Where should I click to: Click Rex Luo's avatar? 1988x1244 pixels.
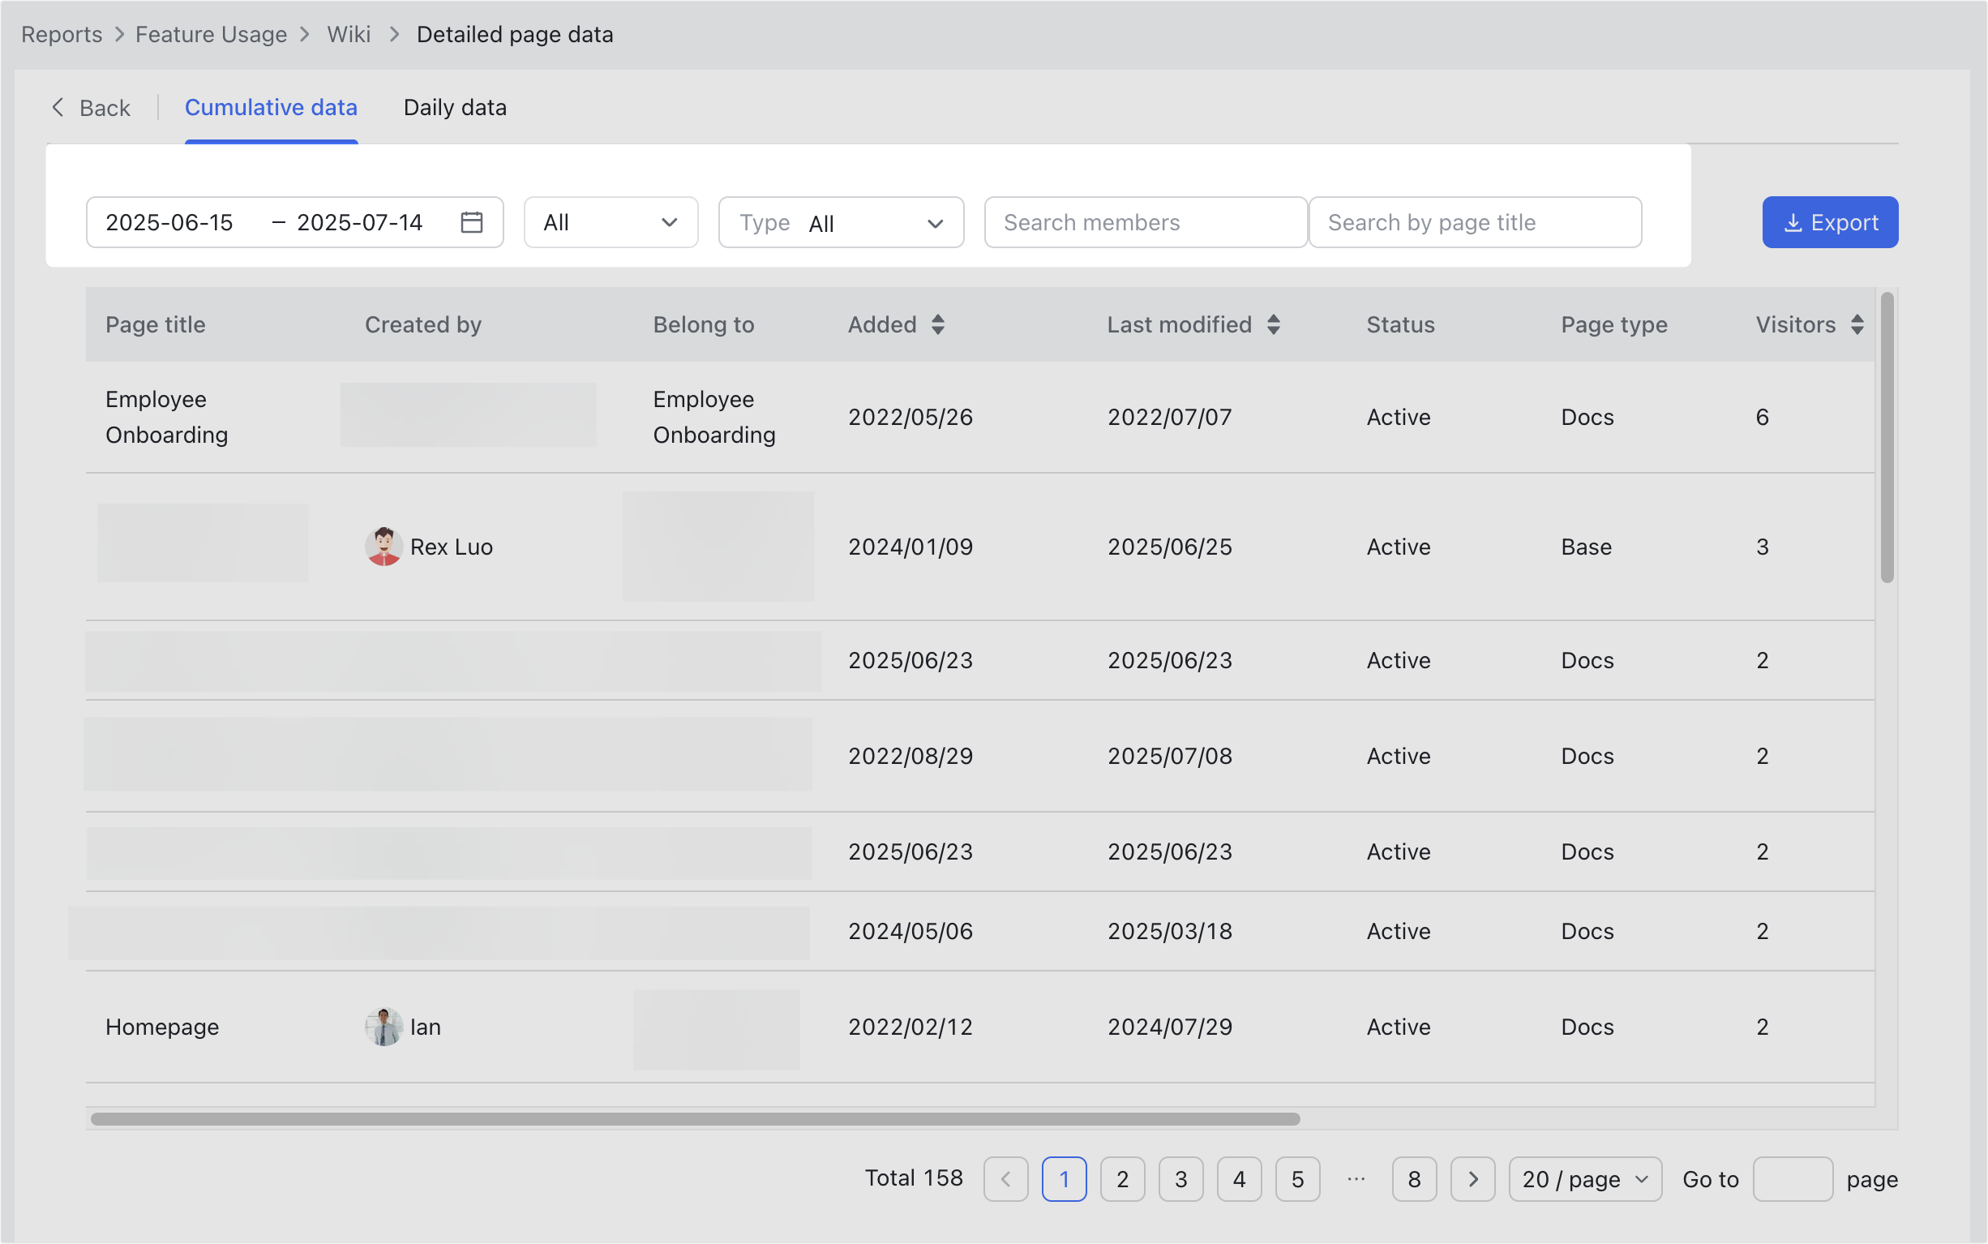pos(383,547)
